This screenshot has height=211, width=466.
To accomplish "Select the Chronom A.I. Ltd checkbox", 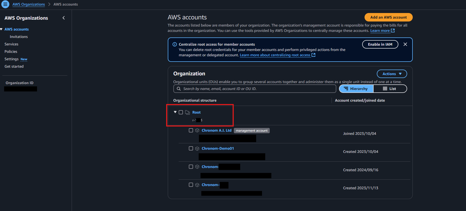I will point(191,130).
